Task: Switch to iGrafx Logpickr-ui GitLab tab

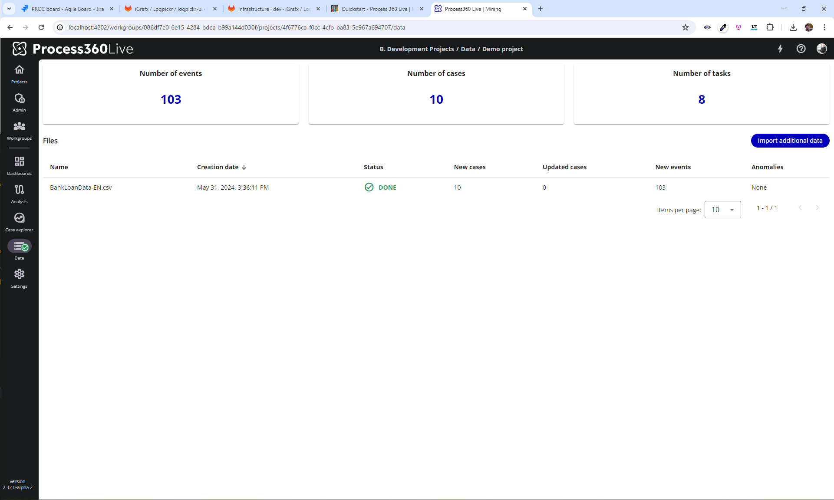Action: point(171,9)
